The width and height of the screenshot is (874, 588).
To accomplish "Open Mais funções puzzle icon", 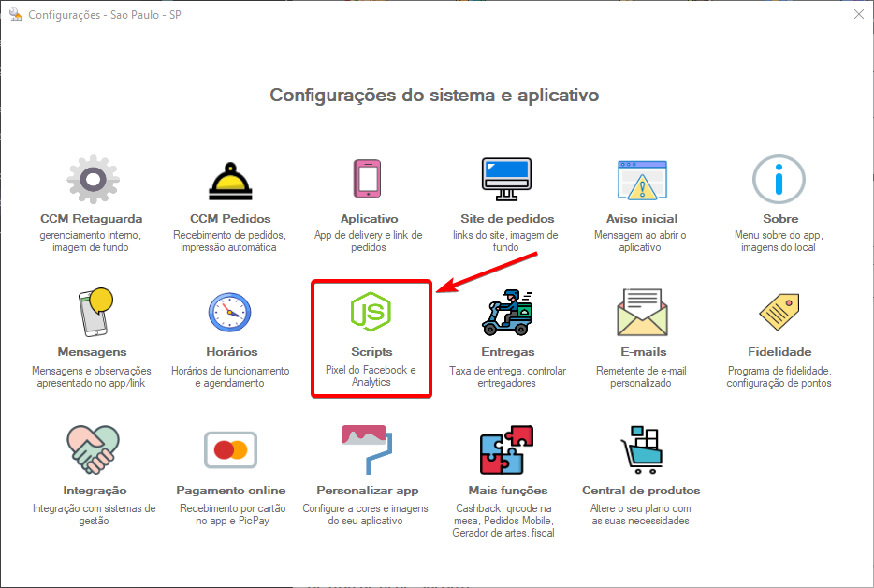I will (x=506, y=449).
